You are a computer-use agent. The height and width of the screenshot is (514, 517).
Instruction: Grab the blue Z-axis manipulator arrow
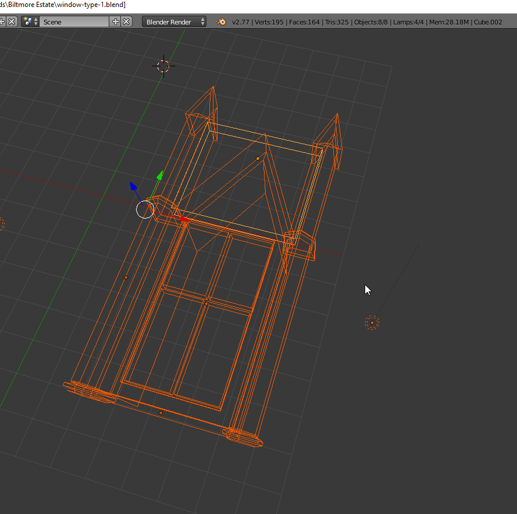[x=133, y=186]
